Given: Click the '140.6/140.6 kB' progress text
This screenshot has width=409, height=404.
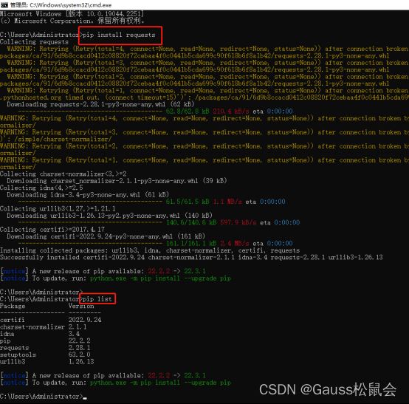Looking at the screenshot, I should 191,222.
